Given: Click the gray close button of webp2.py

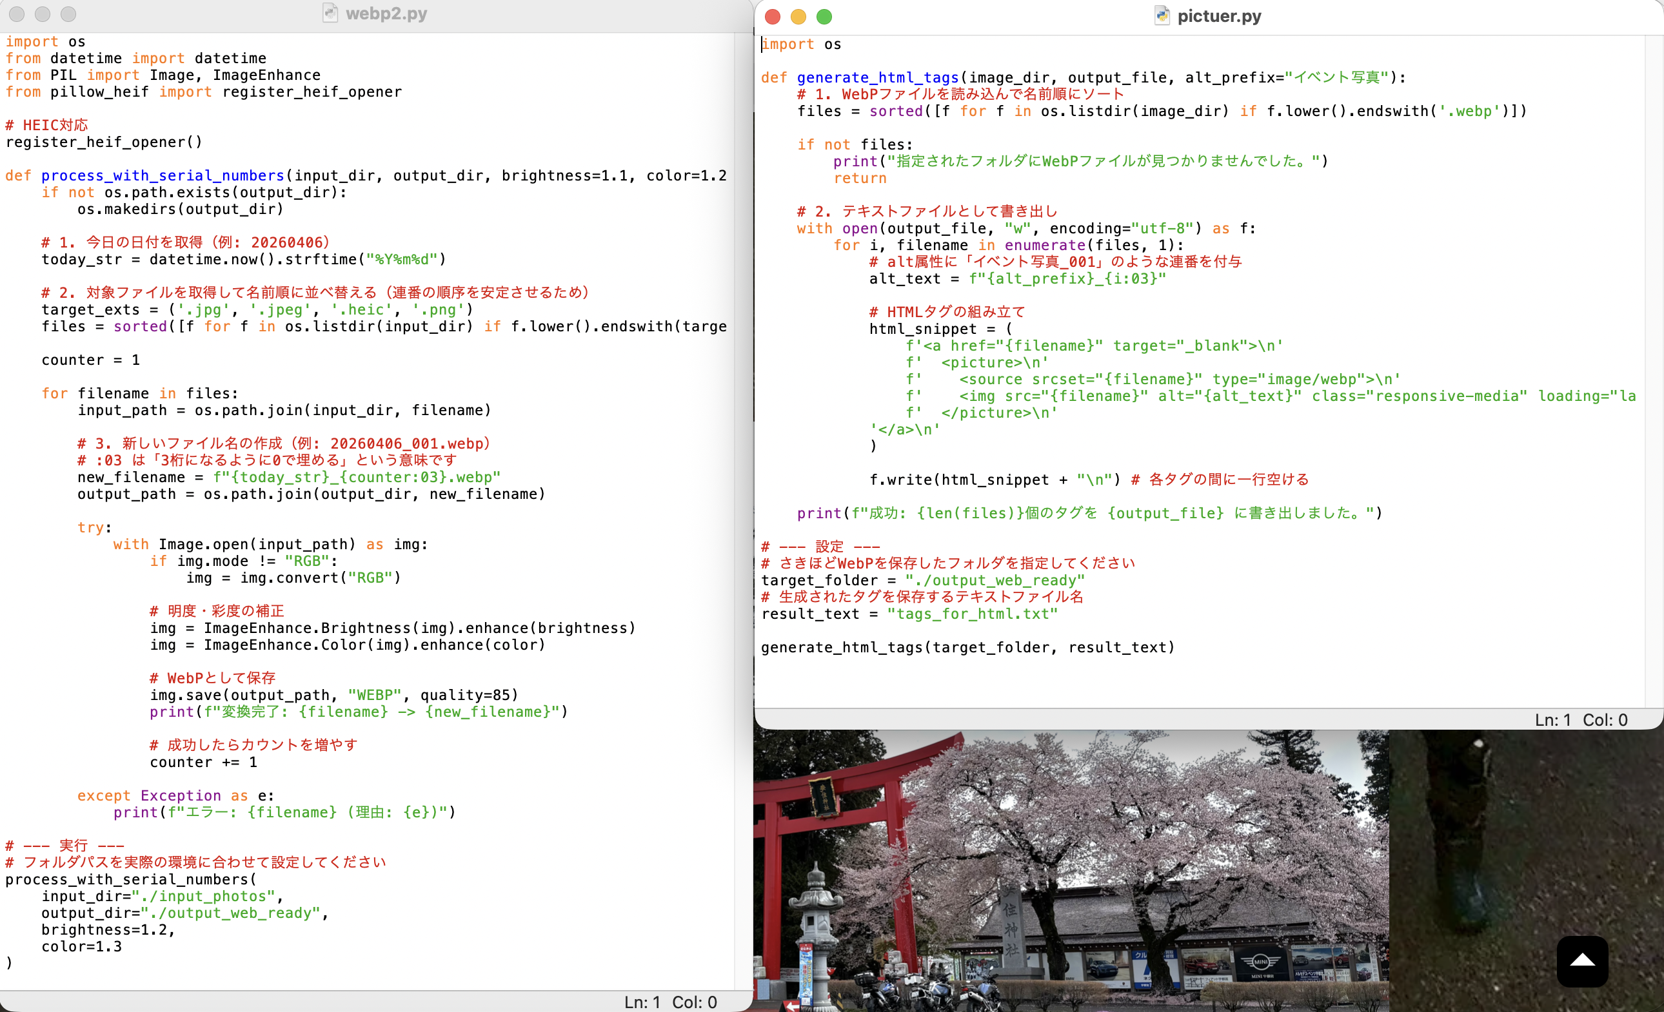Looking at the screenshot, I should [17, 14].
